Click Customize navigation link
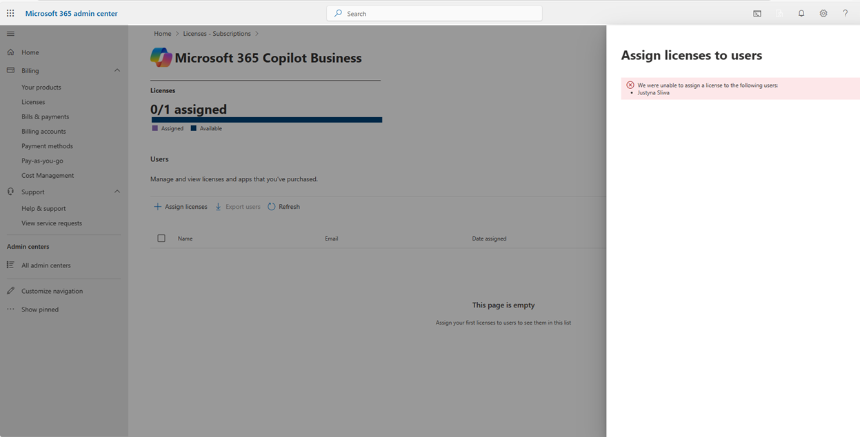Viewport: 860px width, 437px height. (52, 291)
